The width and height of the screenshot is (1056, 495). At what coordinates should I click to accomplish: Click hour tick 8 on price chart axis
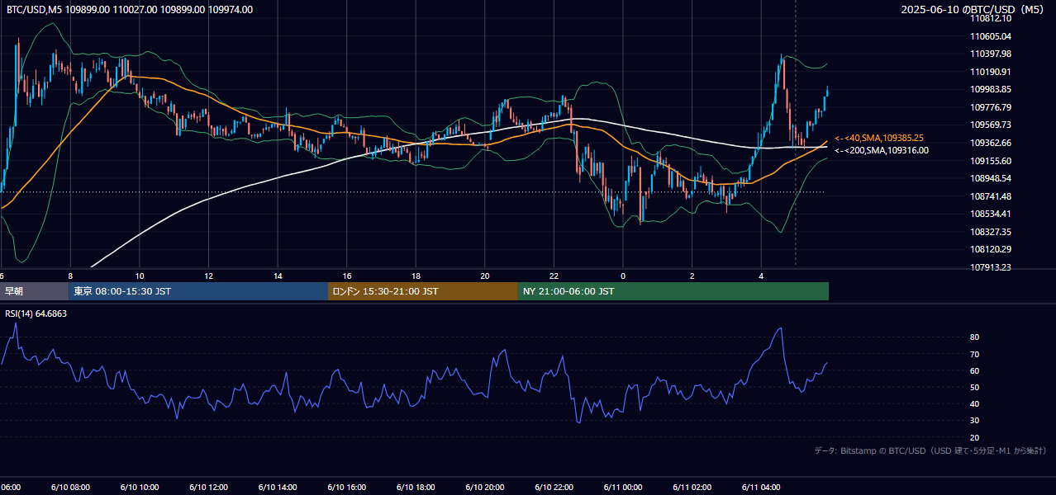pyautogui.click(x=70, y=276)
